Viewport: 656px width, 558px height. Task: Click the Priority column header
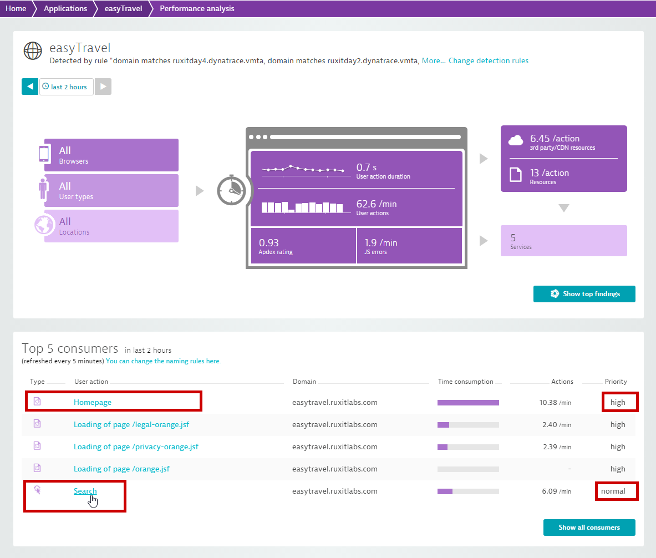click(x=616, y=382)
